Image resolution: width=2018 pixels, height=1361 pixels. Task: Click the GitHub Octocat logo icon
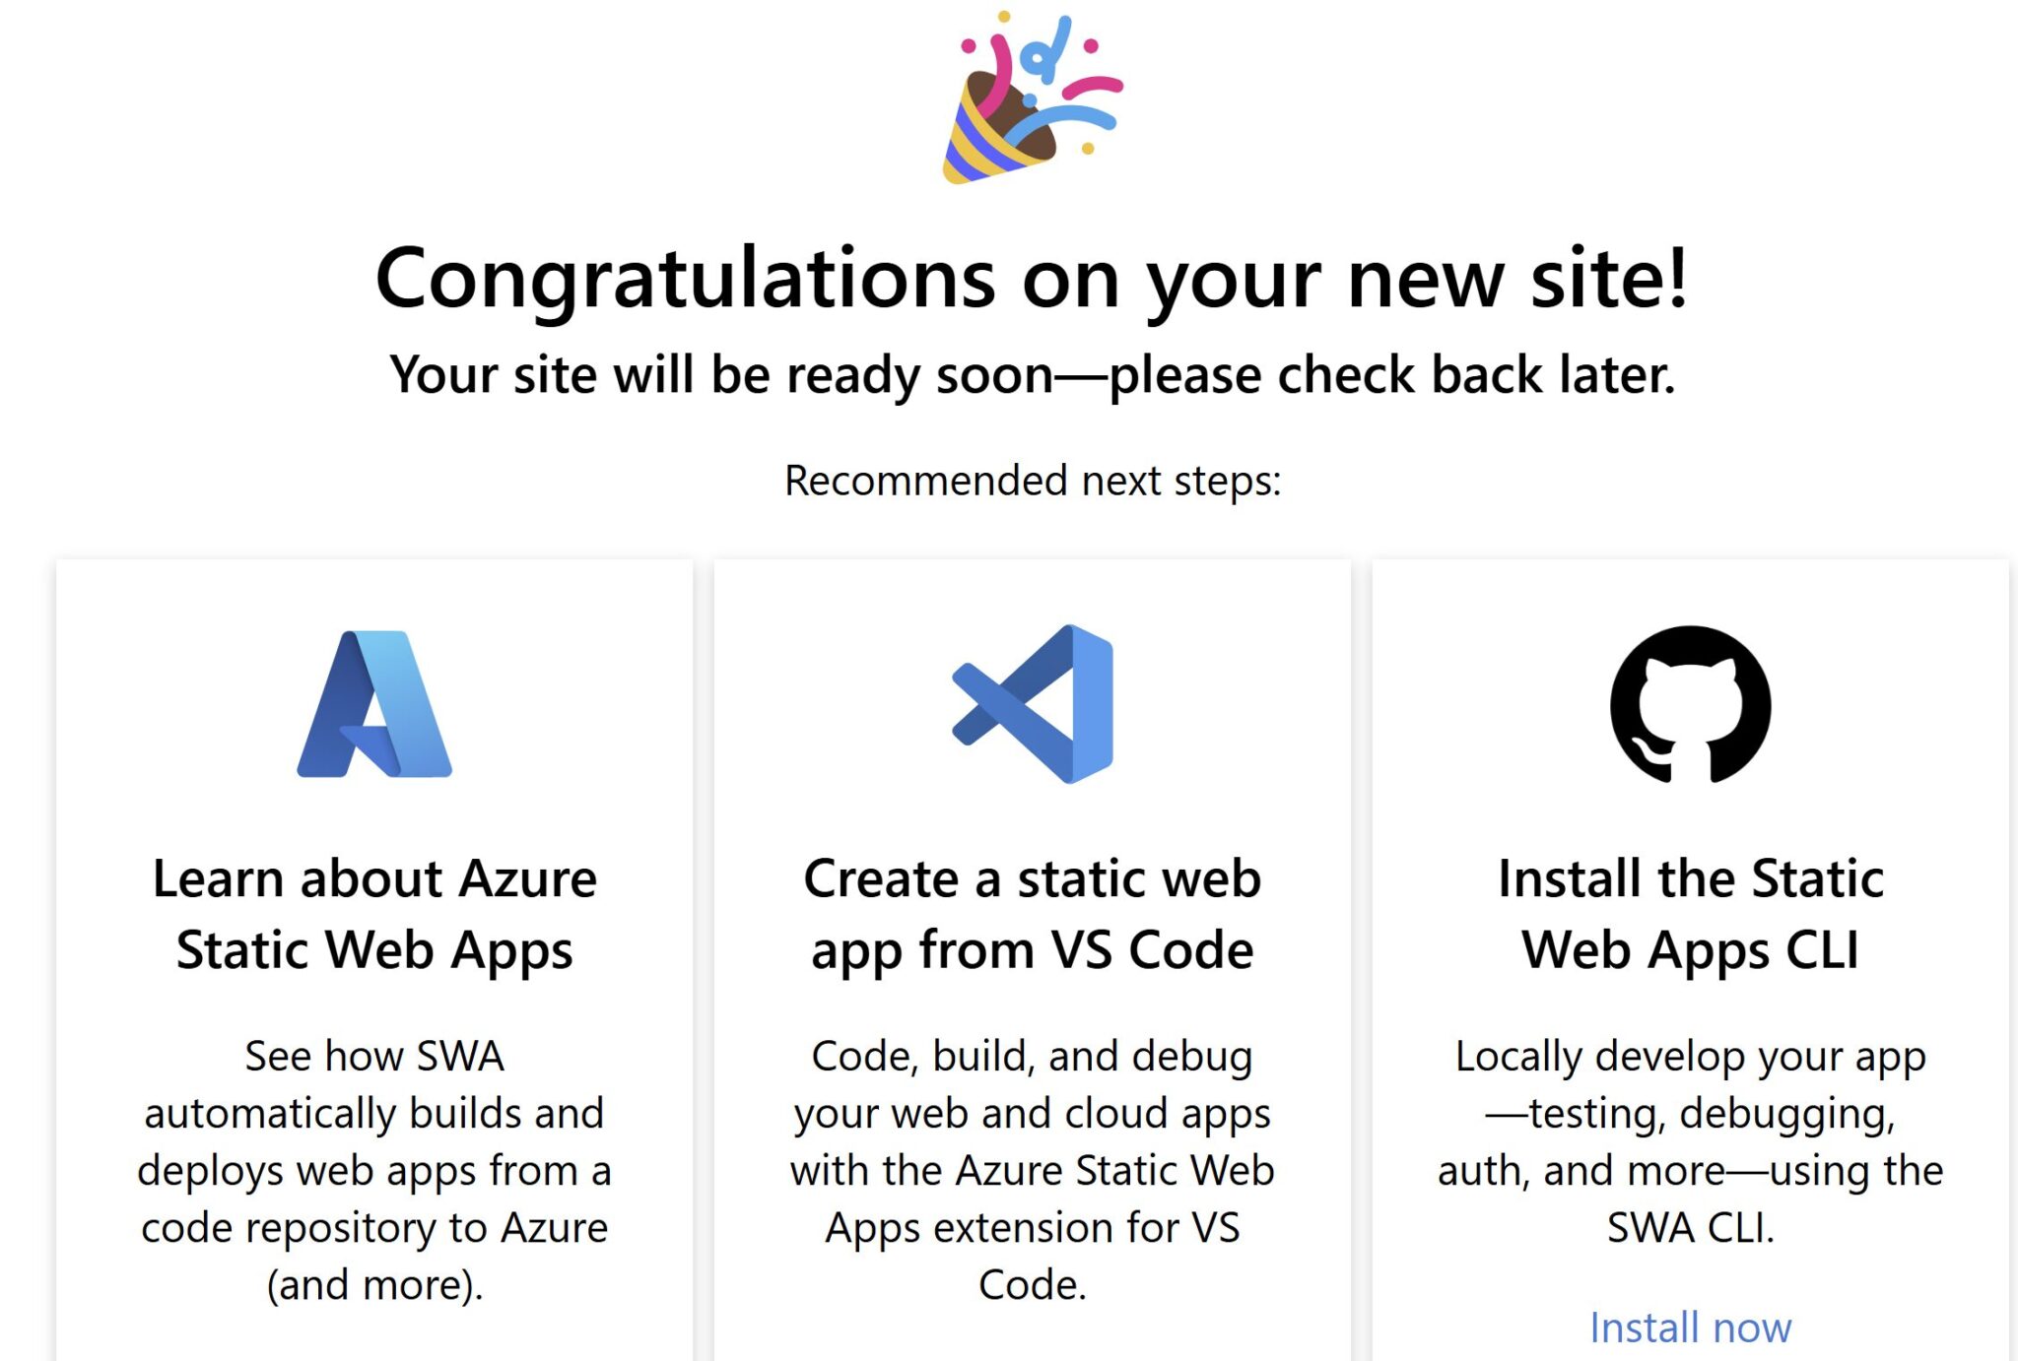[x=1690, y=704]
